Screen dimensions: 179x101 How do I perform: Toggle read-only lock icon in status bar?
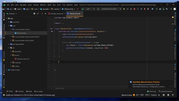click(x=159, y=95)
